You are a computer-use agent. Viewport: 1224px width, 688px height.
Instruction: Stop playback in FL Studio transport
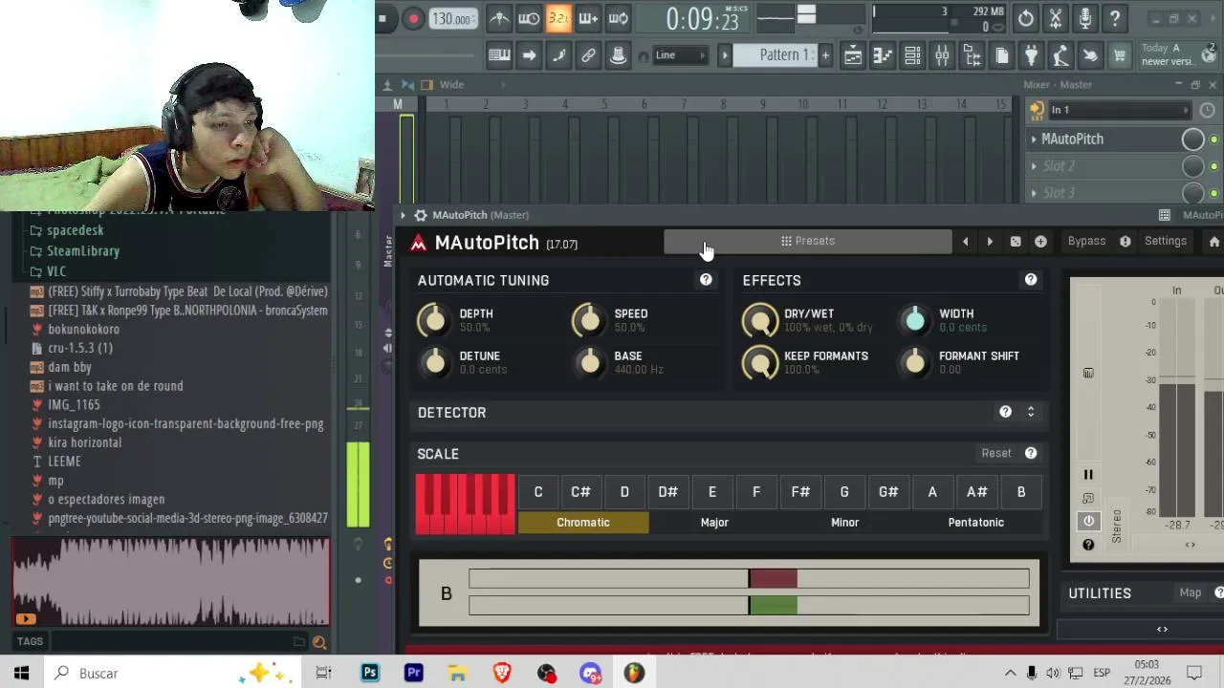[382, 18]
